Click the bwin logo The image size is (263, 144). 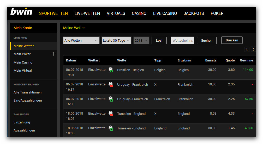pos(21,11)
